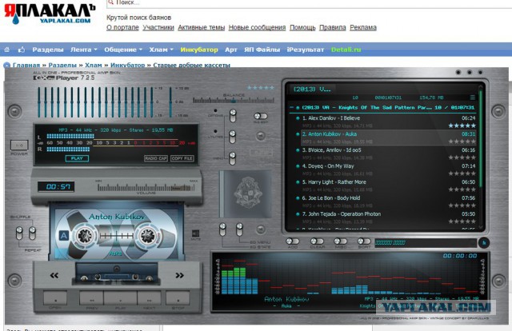The width and height of the screenshot is (512, 331).
Task: Toggle the OPTIONS switch
Action: pos(233,116)
